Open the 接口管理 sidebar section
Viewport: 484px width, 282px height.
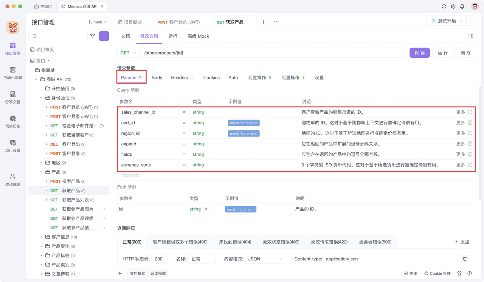(13, 49)
